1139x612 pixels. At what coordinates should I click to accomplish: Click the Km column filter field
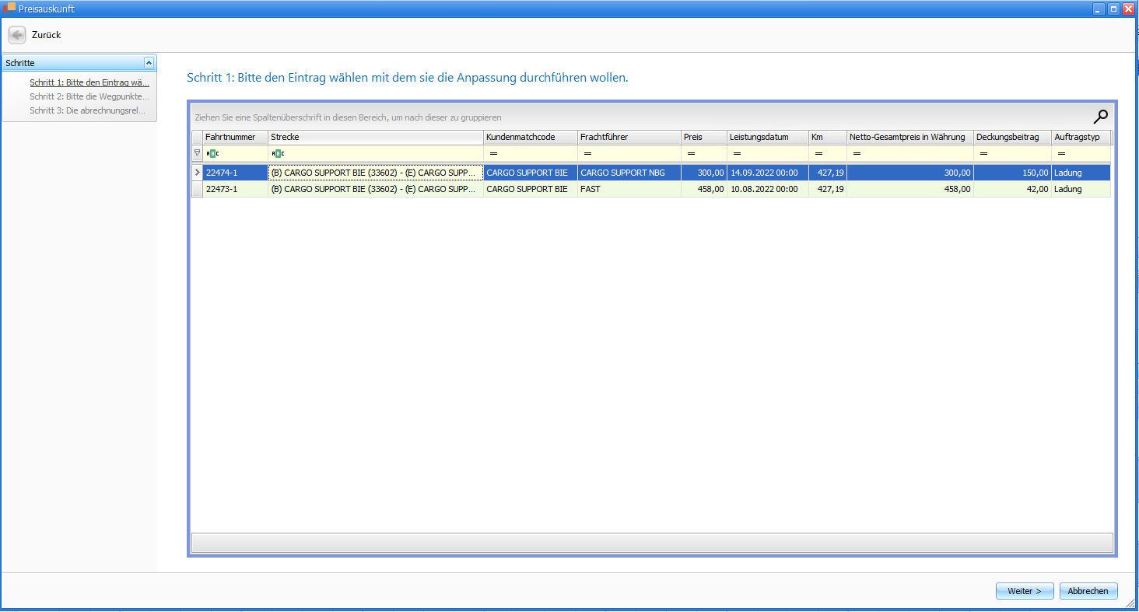[834, 154]
